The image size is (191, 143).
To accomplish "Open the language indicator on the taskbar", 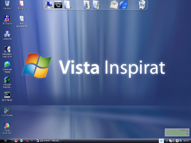I will [161, 141].
